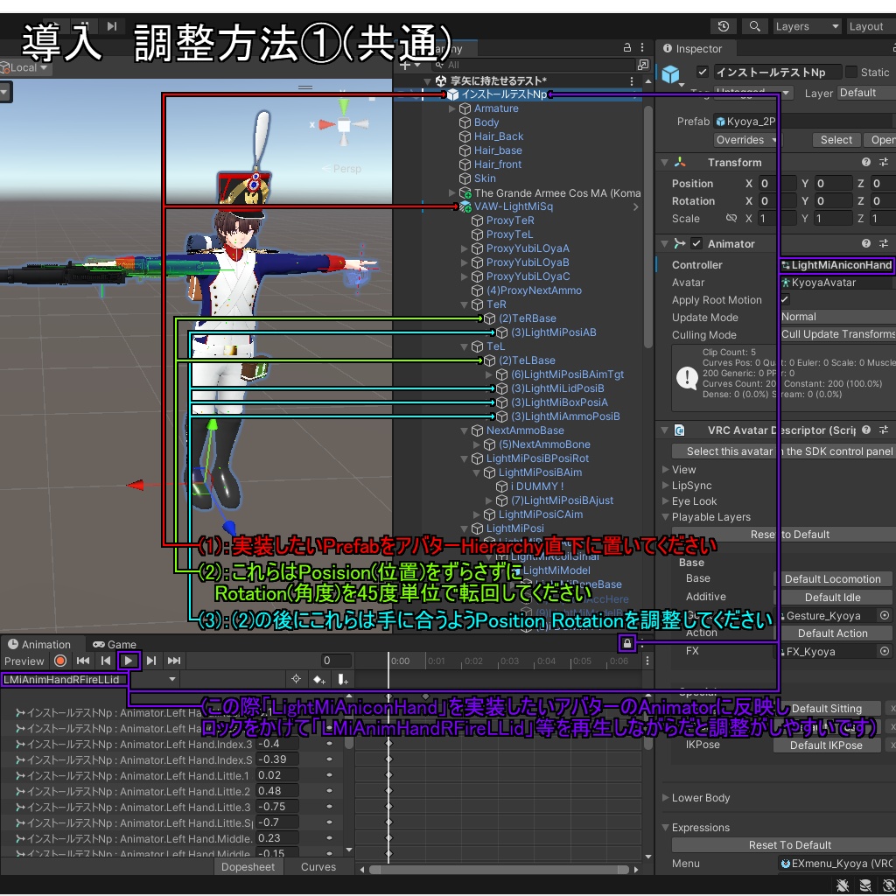Click the Animation window lock icon
Screen dimensions: 896x896
click(626, 644)
